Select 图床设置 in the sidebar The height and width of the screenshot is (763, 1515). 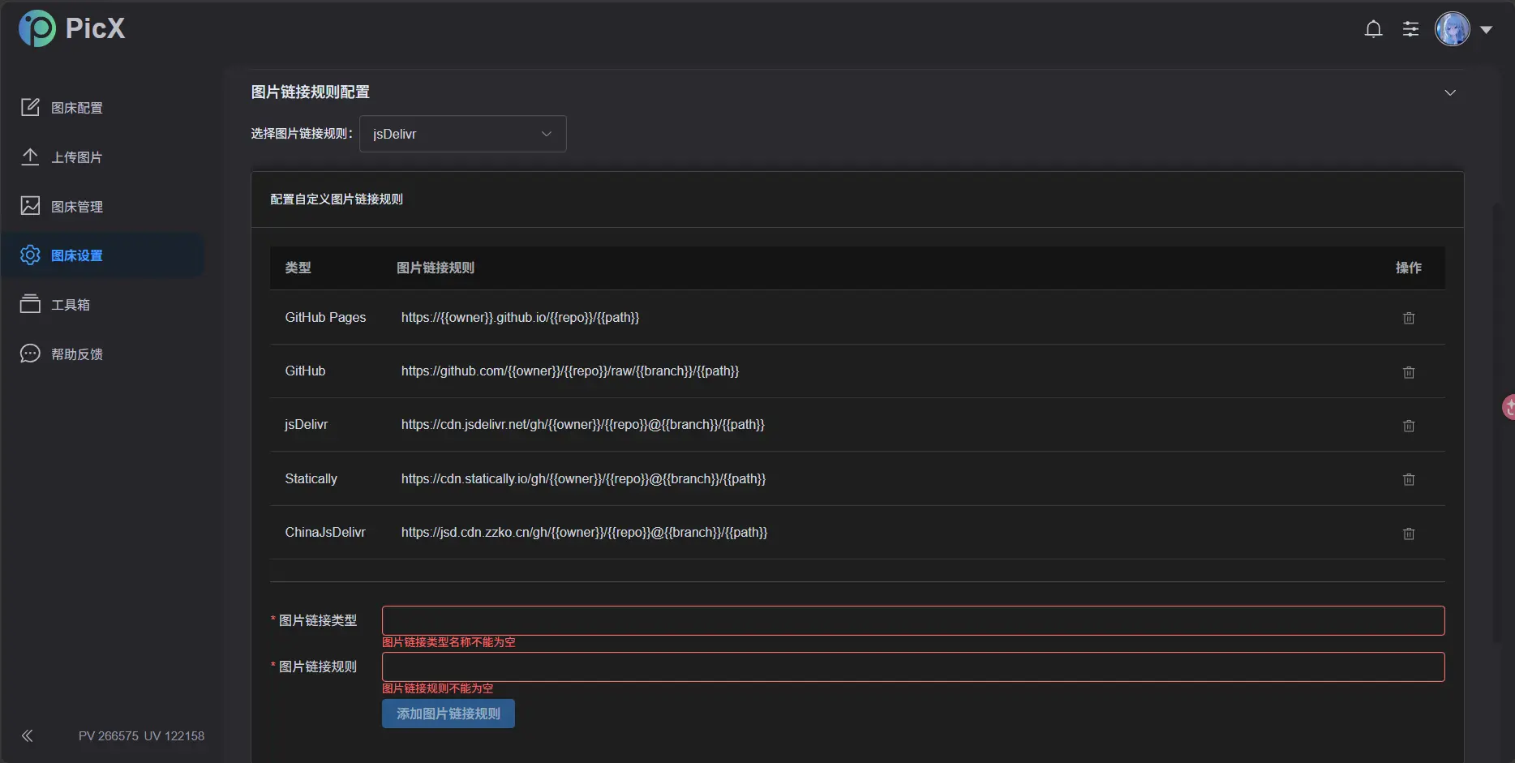click(x=103, y=255)
